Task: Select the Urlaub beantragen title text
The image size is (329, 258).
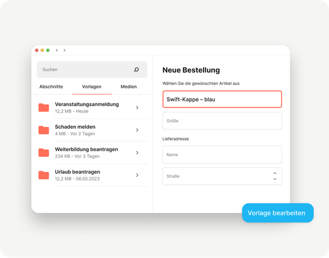Action: [x=77, y=172]
